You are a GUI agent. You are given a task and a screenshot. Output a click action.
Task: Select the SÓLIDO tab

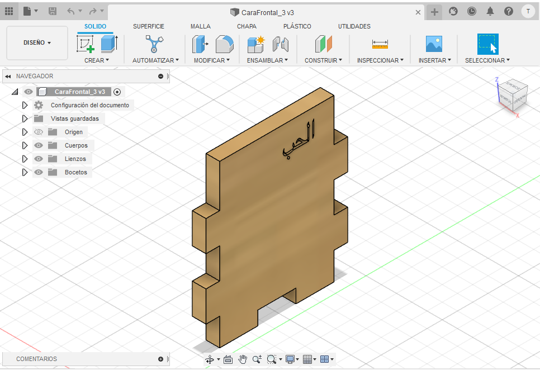pos(95,26)
